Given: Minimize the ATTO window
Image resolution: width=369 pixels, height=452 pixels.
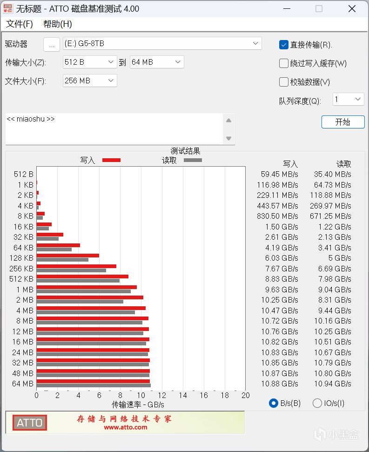Looking at the screenshot, I should (x=287, y=9).
